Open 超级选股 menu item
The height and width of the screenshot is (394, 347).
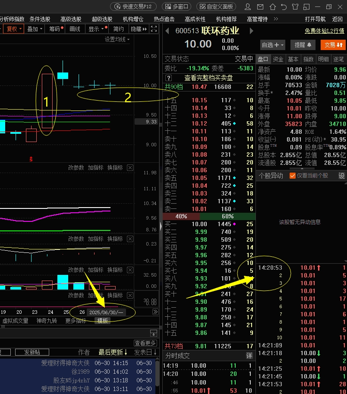(102, 19)
